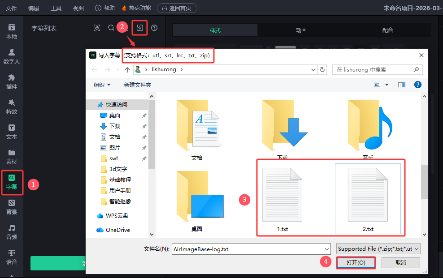Open the 字幕 (subtitle) sidebar panel
The image size is (443, 278).
click(x=12, y=182)
